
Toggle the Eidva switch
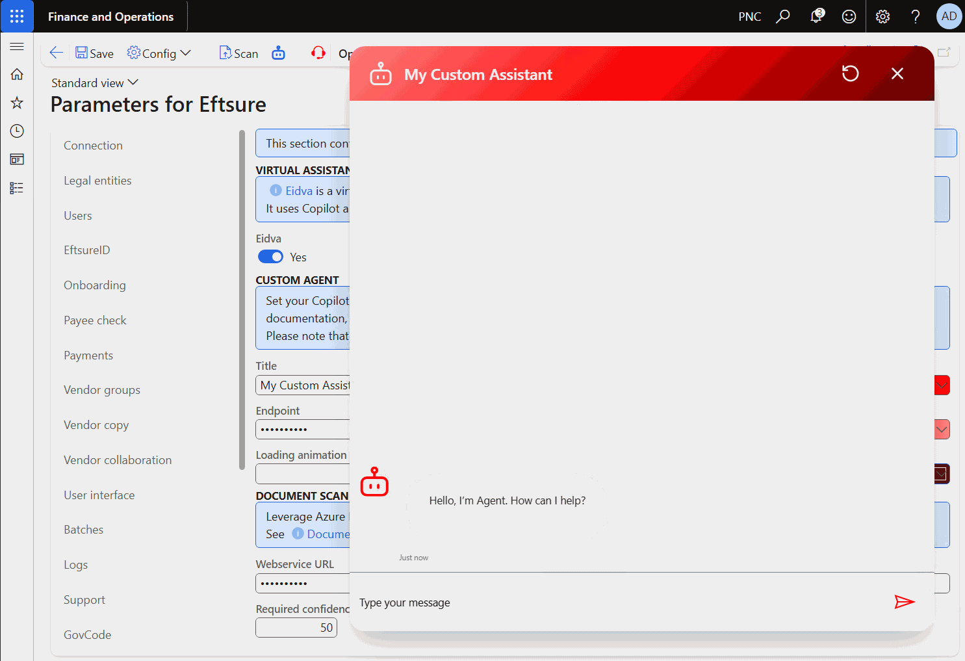point(270,257)
